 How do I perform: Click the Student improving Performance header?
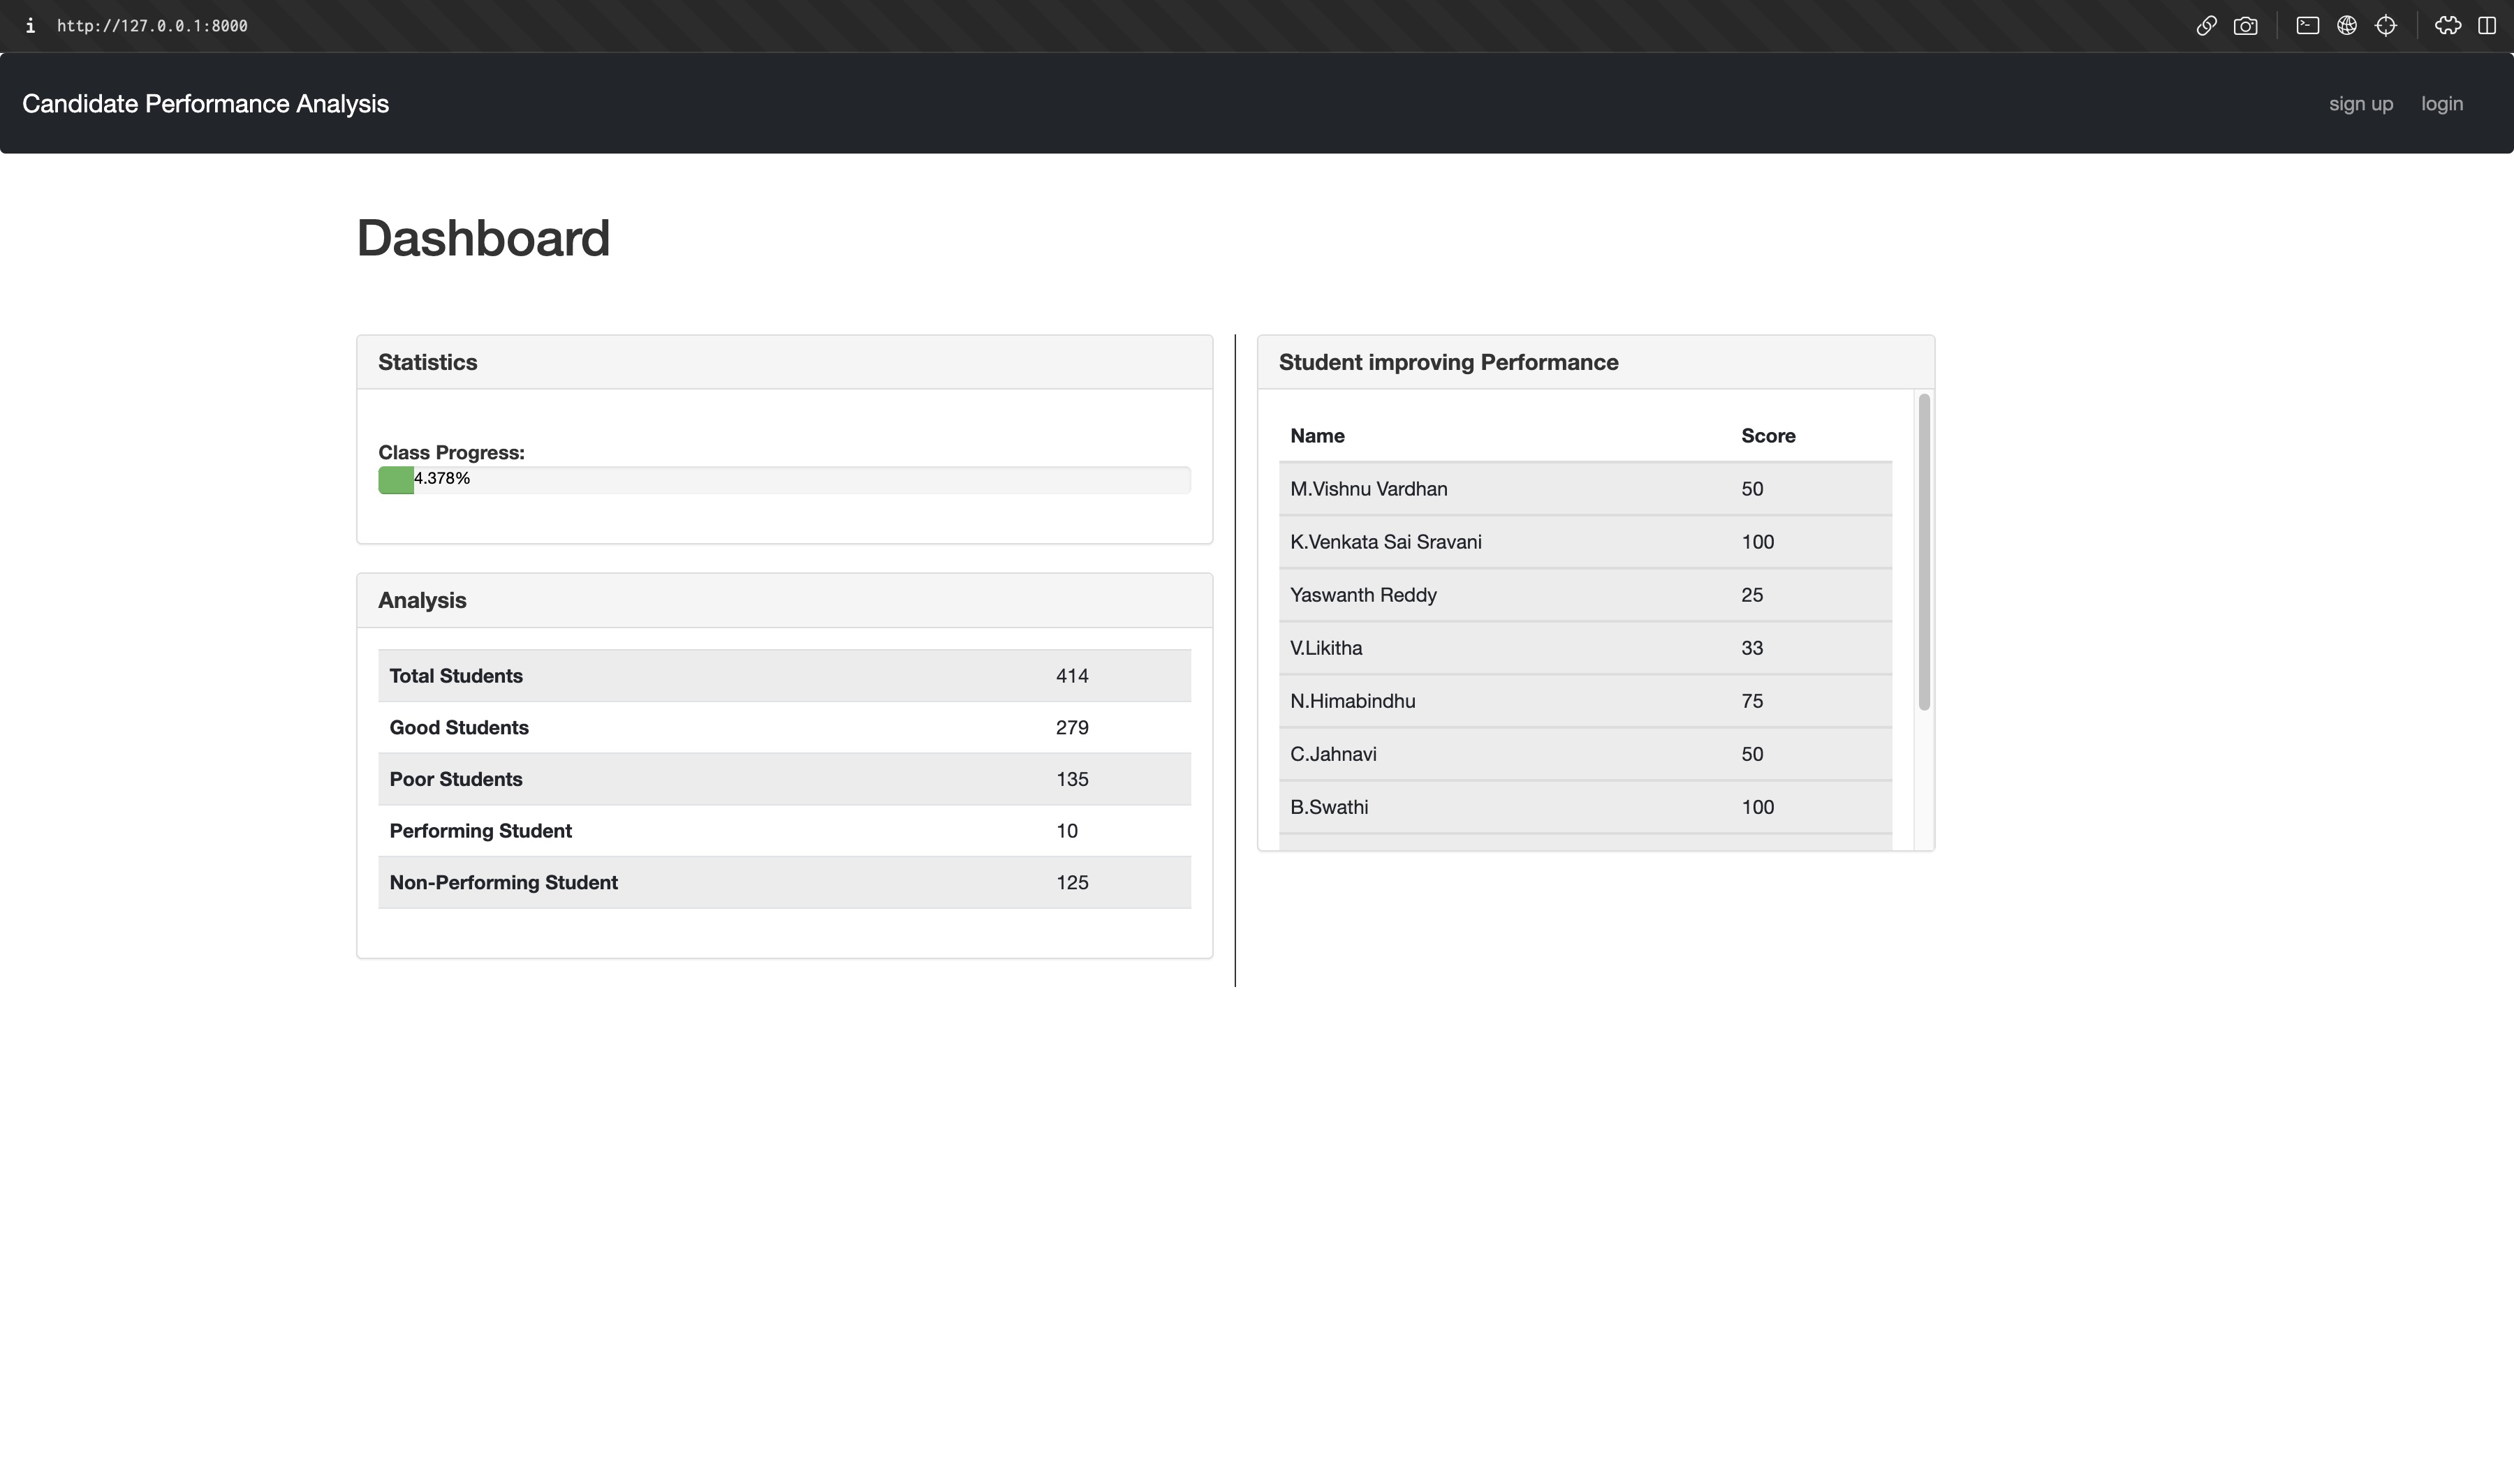click(1596, 362)
